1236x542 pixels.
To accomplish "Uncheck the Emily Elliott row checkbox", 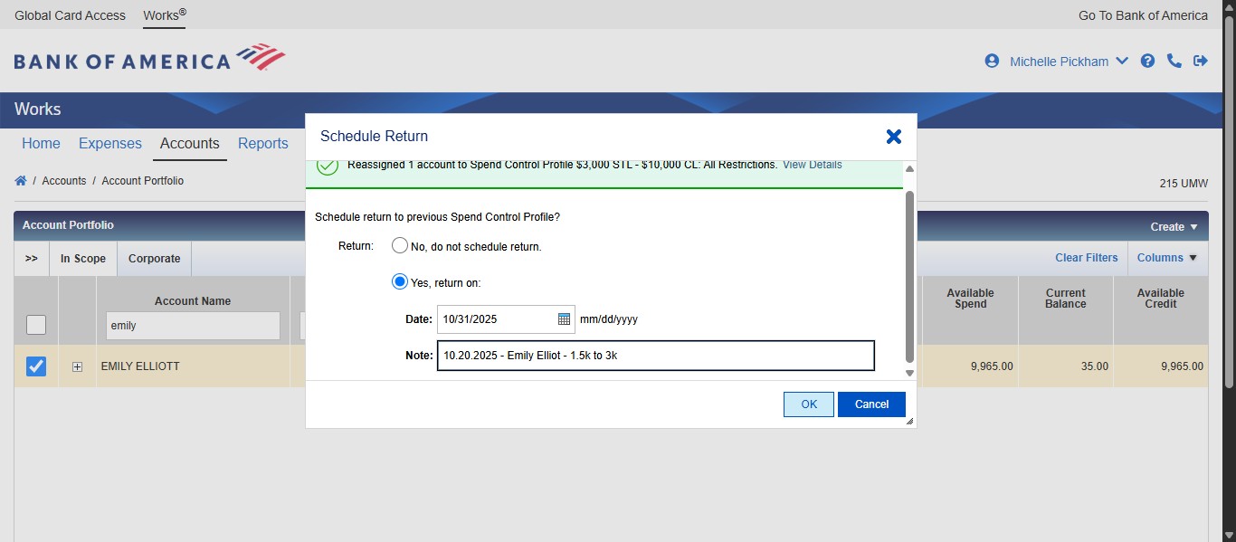I will [x=36, y=366].
